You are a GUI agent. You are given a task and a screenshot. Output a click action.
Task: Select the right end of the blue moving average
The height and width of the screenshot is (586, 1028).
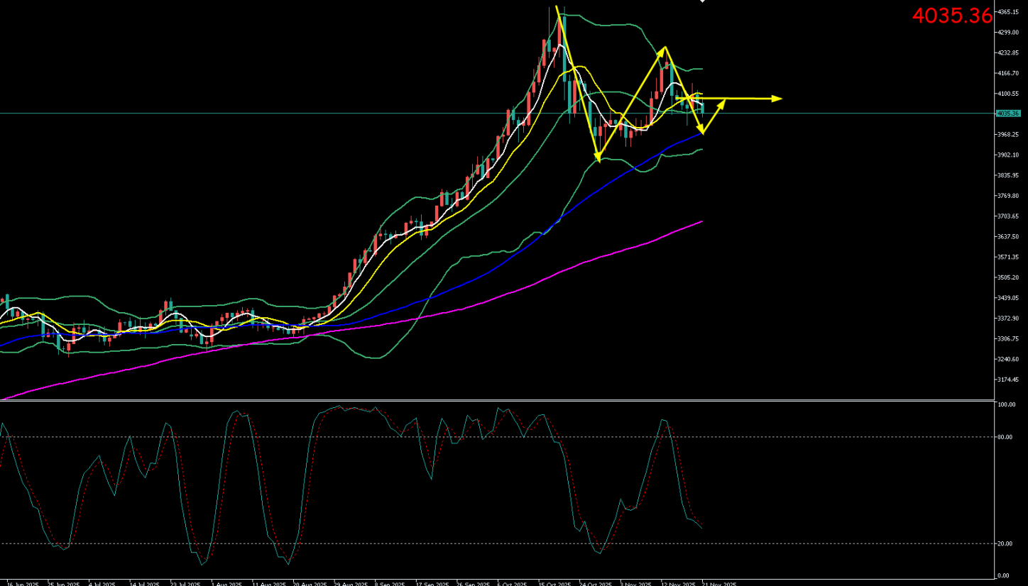702,133
